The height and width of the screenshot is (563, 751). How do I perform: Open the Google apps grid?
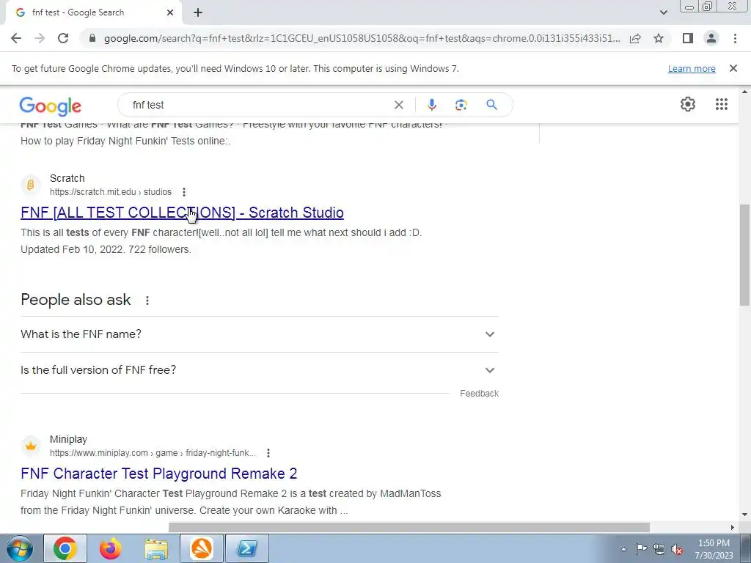click(x=722, y=104)
